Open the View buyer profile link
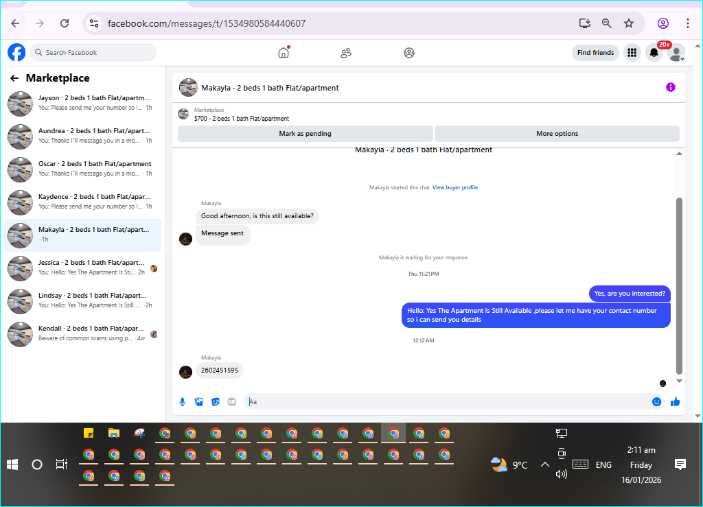Image resolution: width=703 pixels, height=507 pixels. point(455,188)
